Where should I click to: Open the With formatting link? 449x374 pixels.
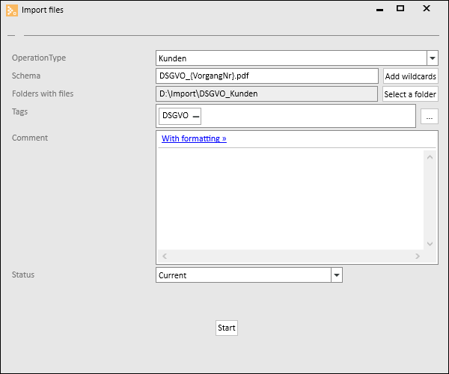coord(194,138)
